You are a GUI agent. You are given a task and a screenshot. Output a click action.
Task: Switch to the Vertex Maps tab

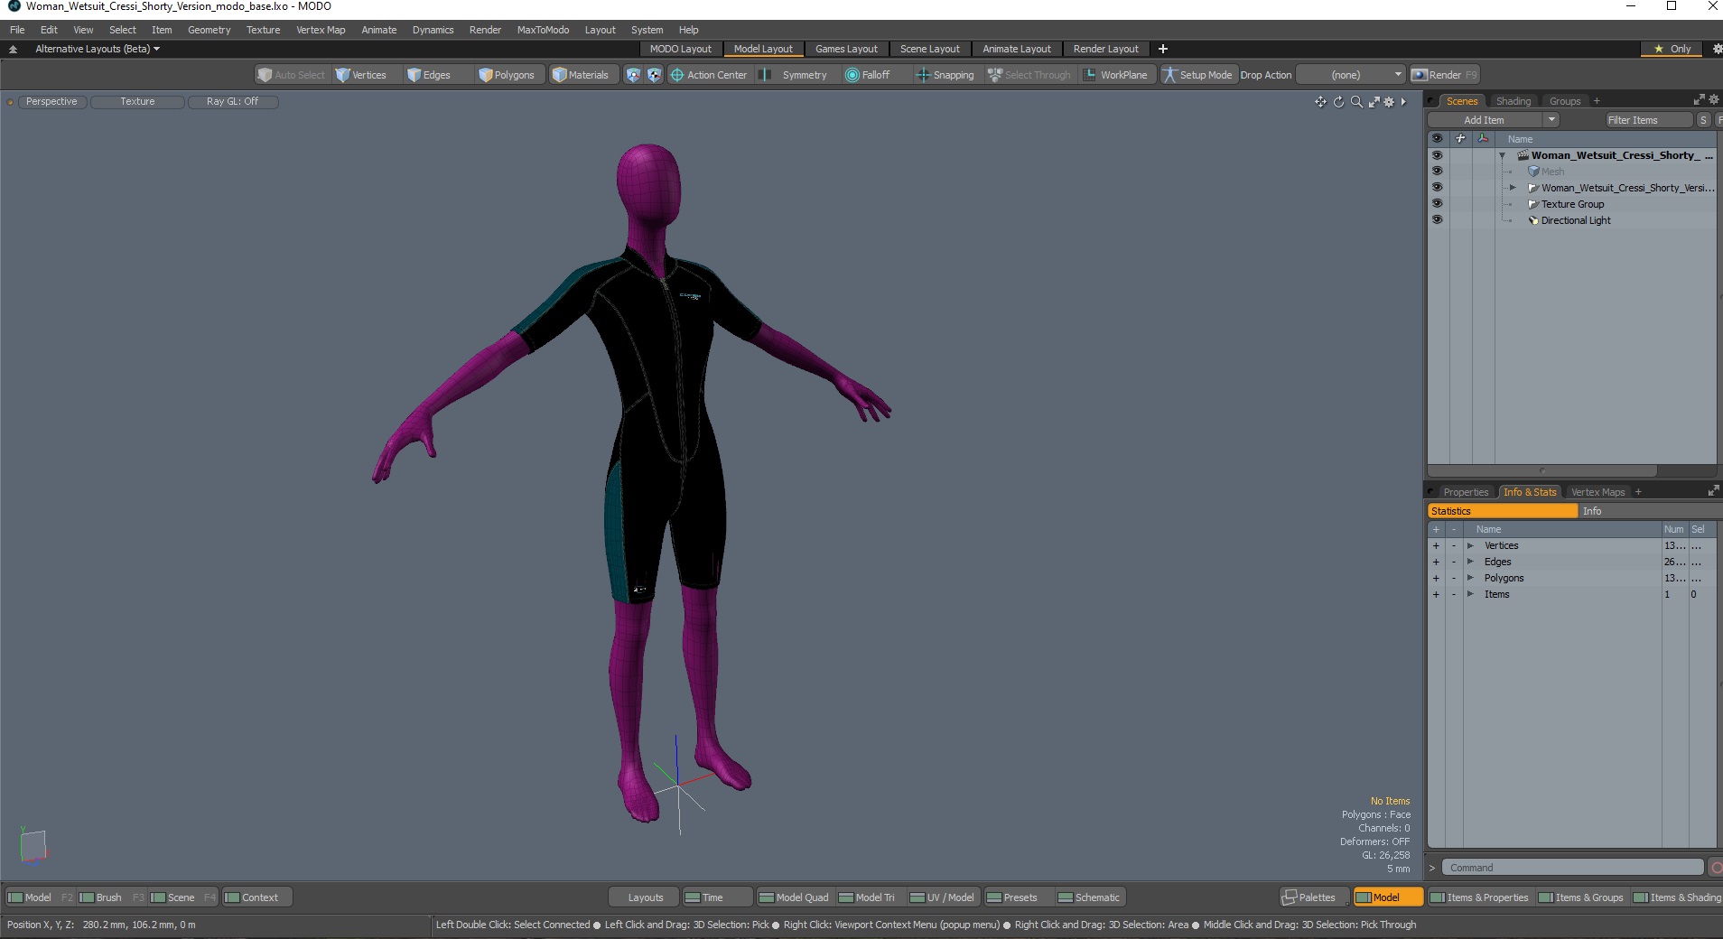click(x=1597, y=492)
